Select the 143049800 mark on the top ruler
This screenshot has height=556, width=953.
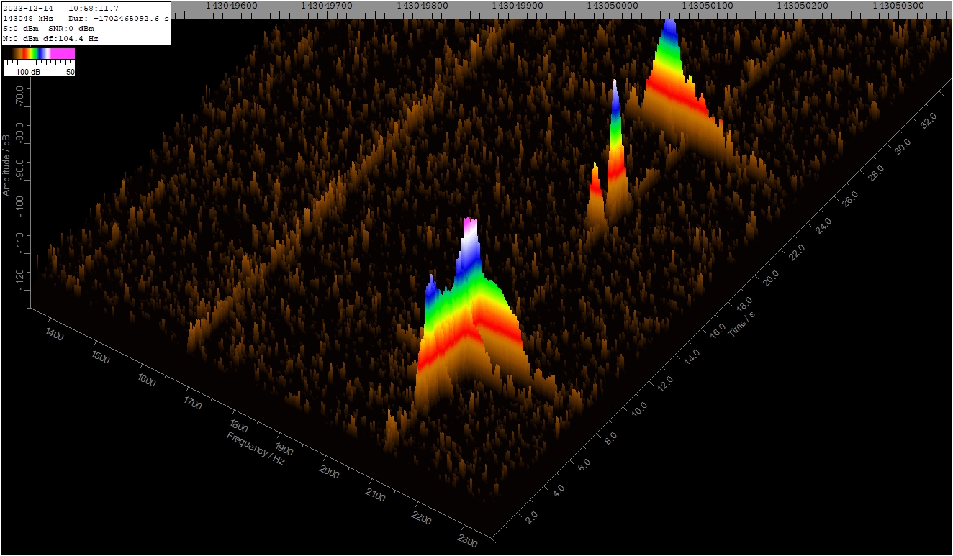tap(423, 5)
